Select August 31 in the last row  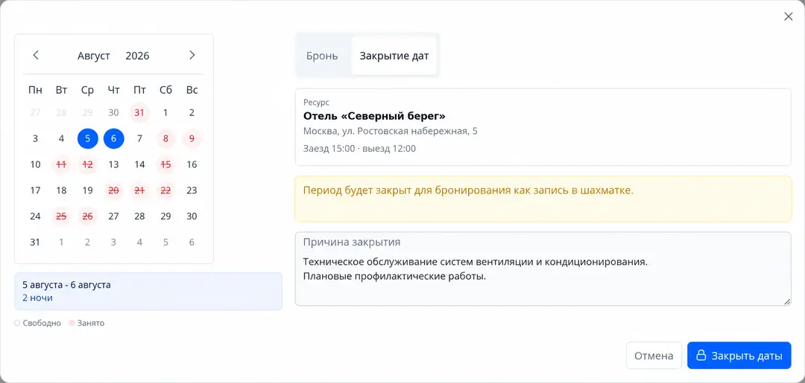pyautogui.click(x=35, y=242)
